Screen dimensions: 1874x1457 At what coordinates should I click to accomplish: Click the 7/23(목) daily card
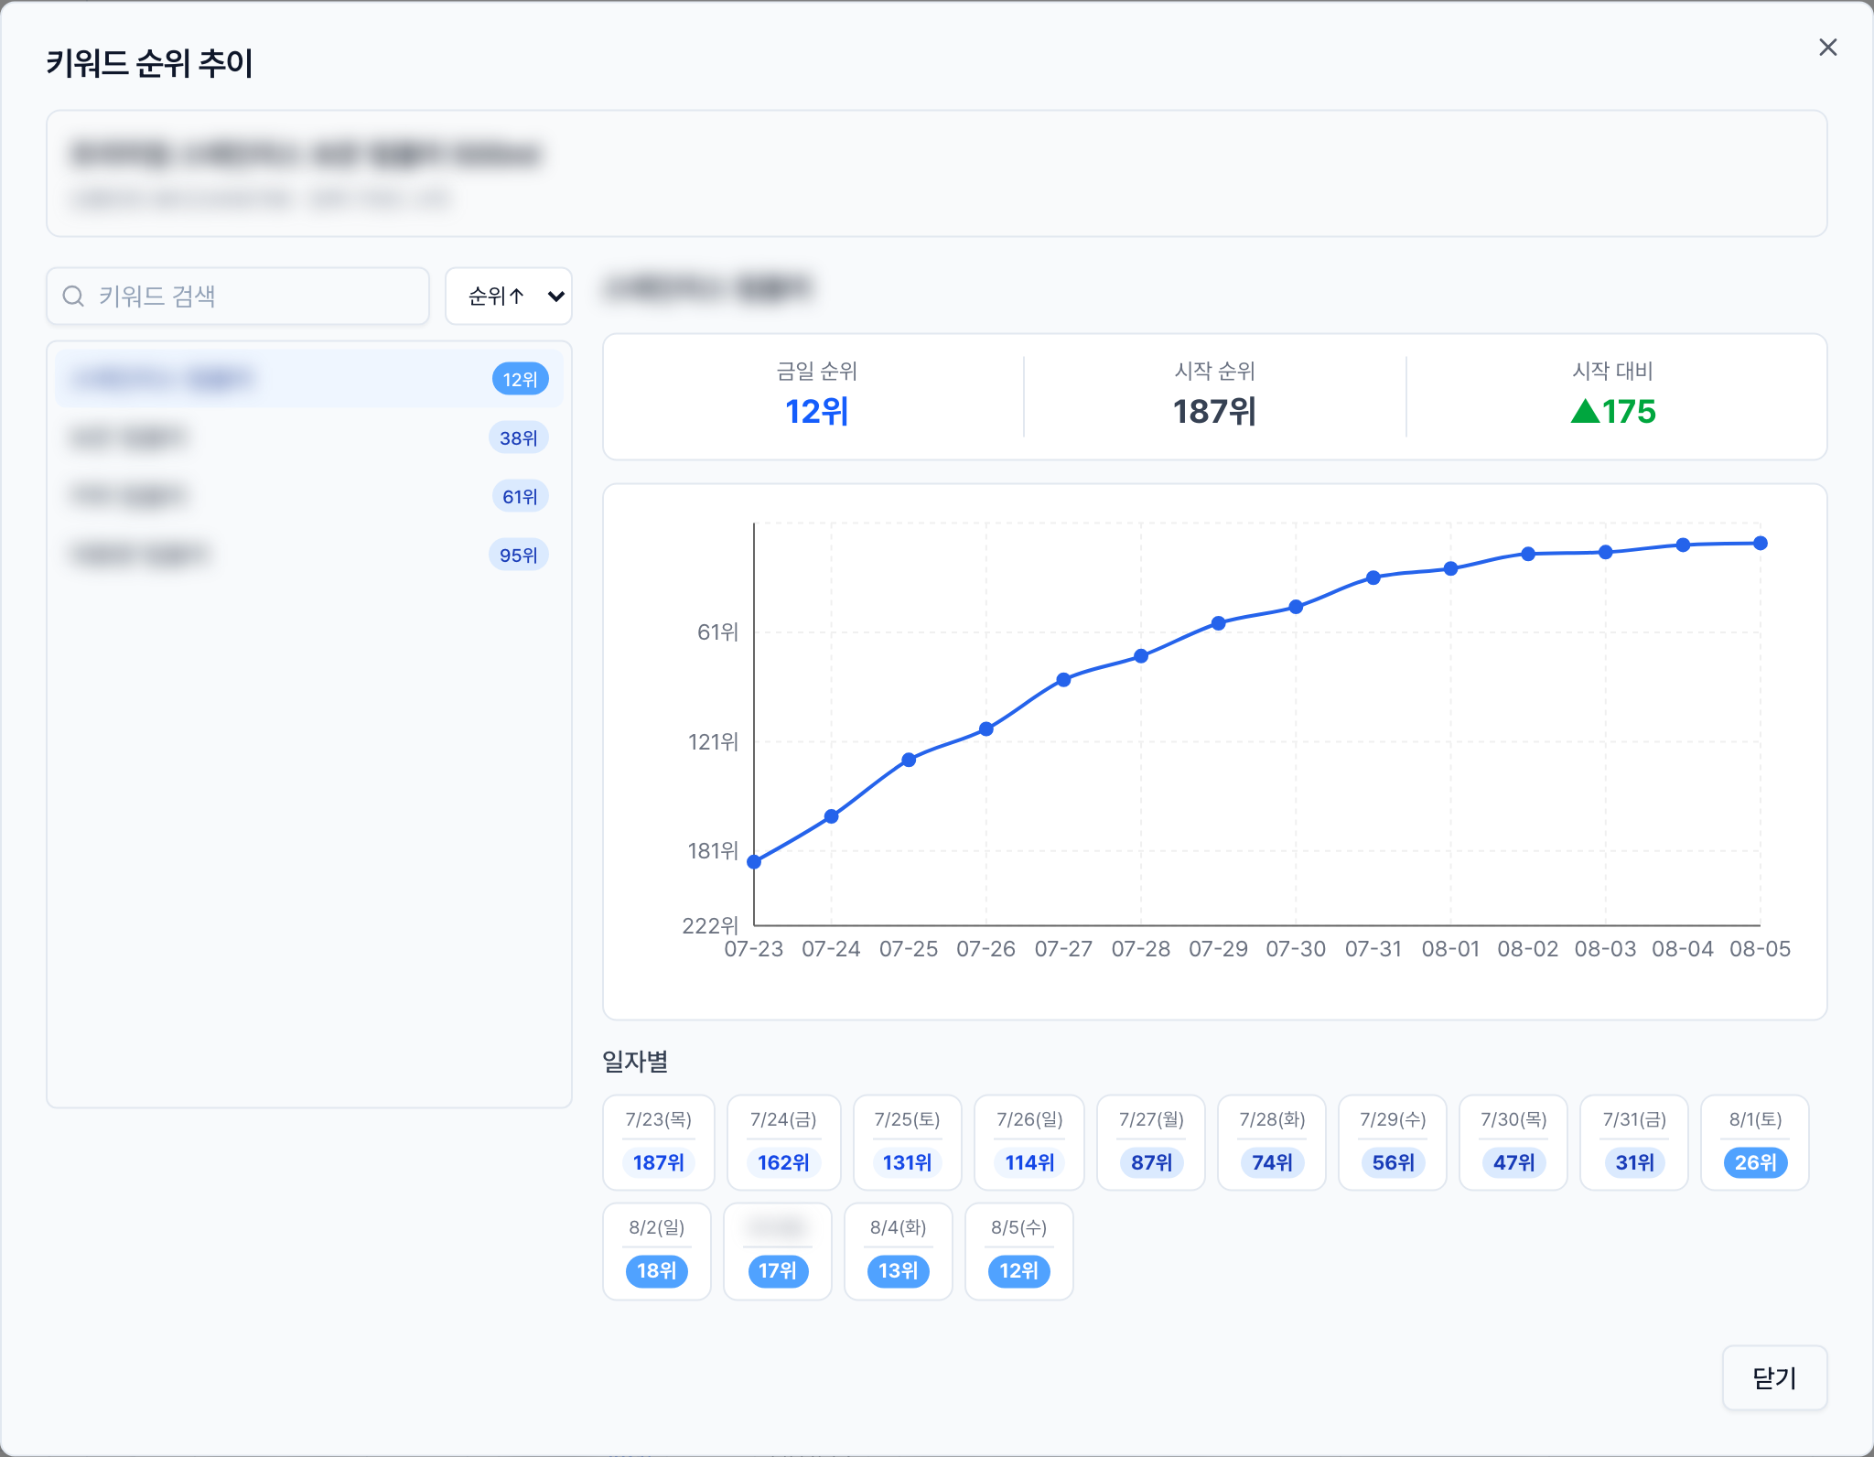[x=658, y=1142]
